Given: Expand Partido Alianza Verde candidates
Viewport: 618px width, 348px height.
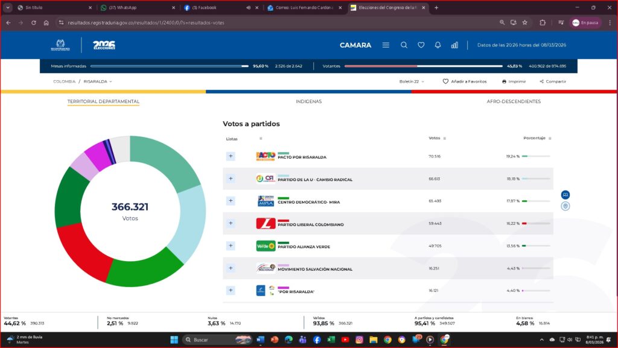Looking at the screenshot, I should [x=230, y=245].
